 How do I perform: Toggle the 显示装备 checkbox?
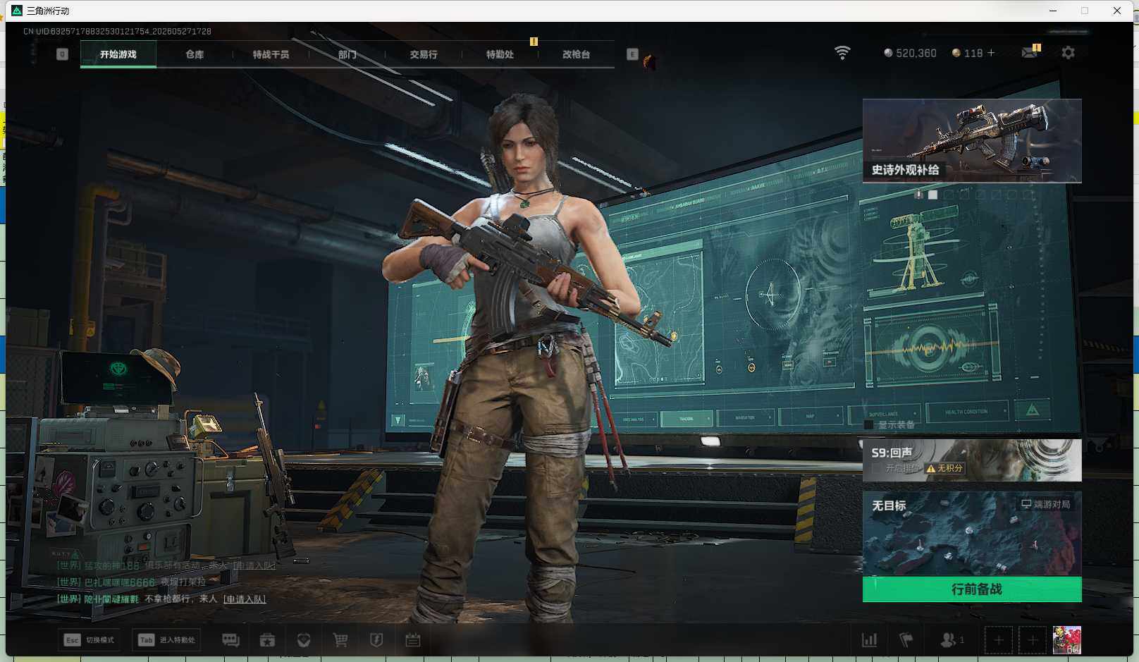pyautogui.click(x=869, y=425)
